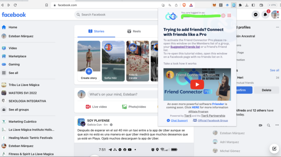Click new message compose button

274,148
